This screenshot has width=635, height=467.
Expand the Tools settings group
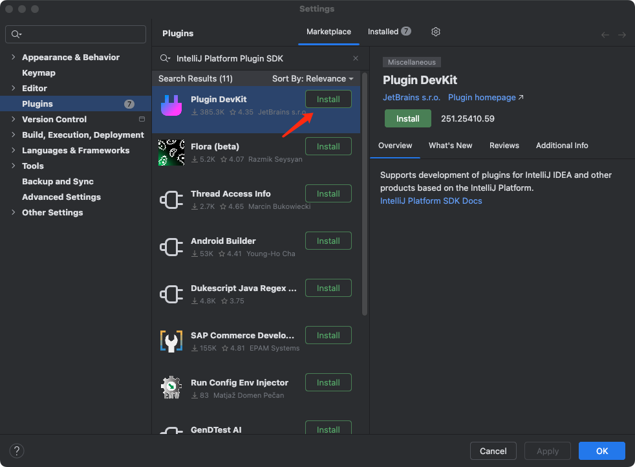click(14, 166)
